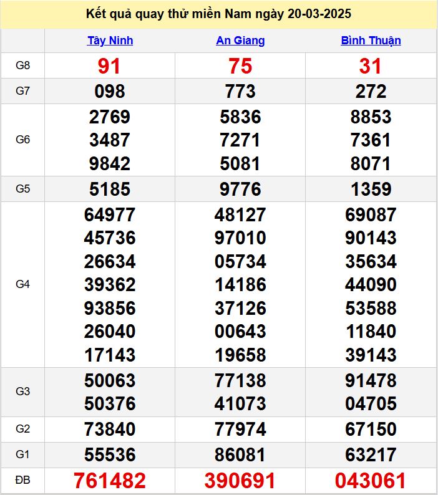
Task: Open the Tây Ninh province link
Action: (110, 41)
